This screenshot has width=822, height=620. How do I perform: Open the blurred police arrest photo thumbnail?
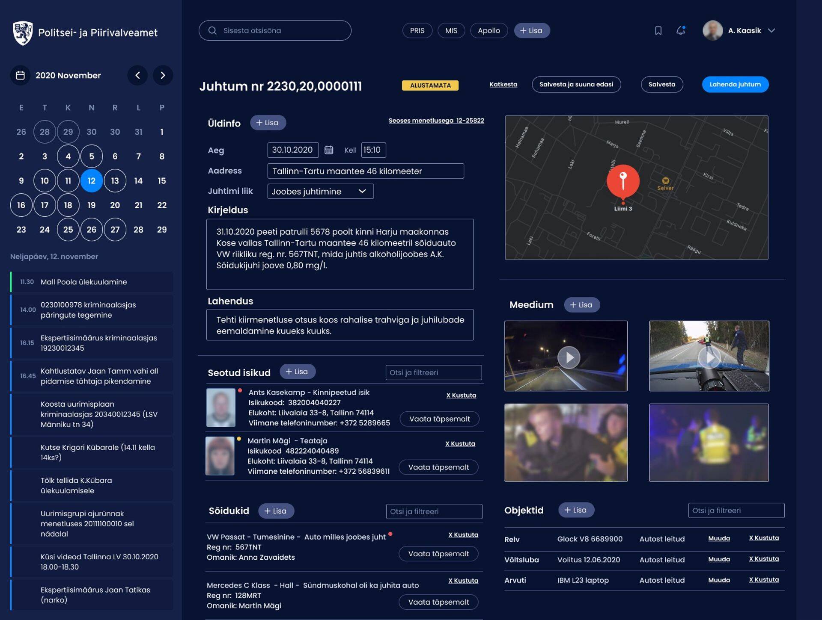click(x=566, y=443)
